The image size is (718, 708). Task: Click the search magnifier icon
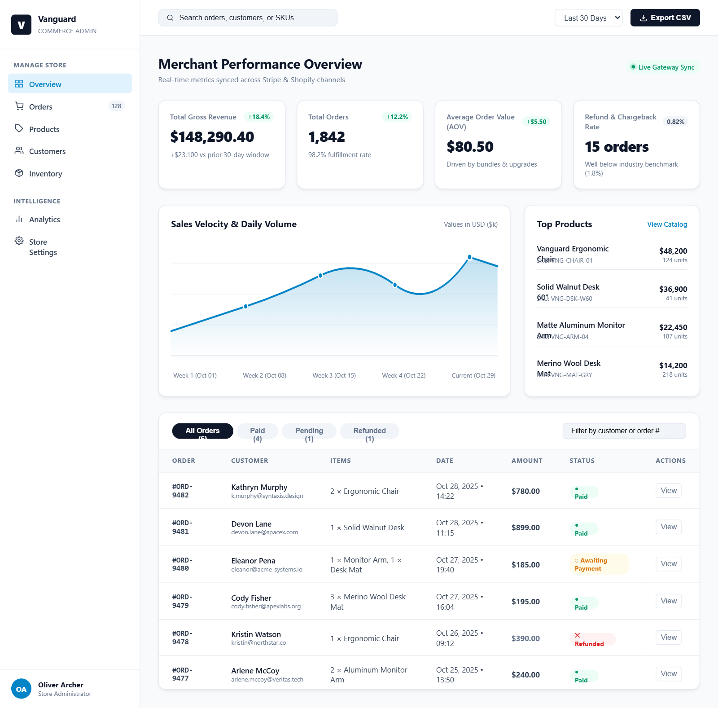170,18
